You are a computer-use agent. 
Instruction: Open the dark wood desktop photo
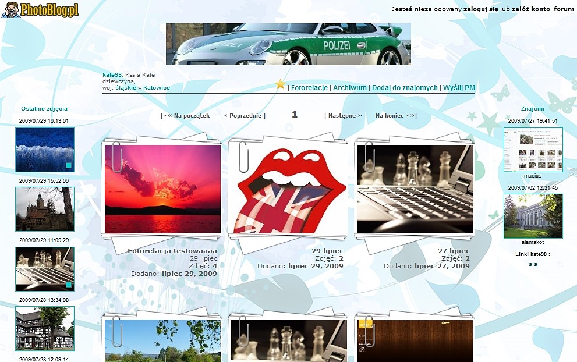[415, 340]
